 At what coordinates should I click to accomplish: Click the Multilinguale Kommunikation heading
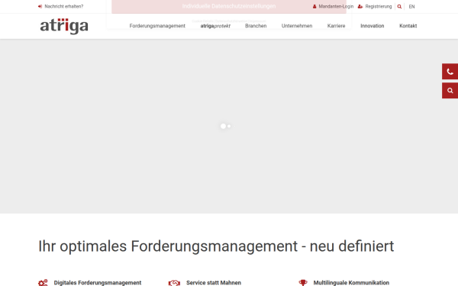351,283
